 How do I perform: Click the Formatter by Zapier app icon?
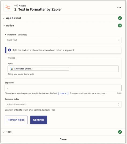click(x=8, y=7)
